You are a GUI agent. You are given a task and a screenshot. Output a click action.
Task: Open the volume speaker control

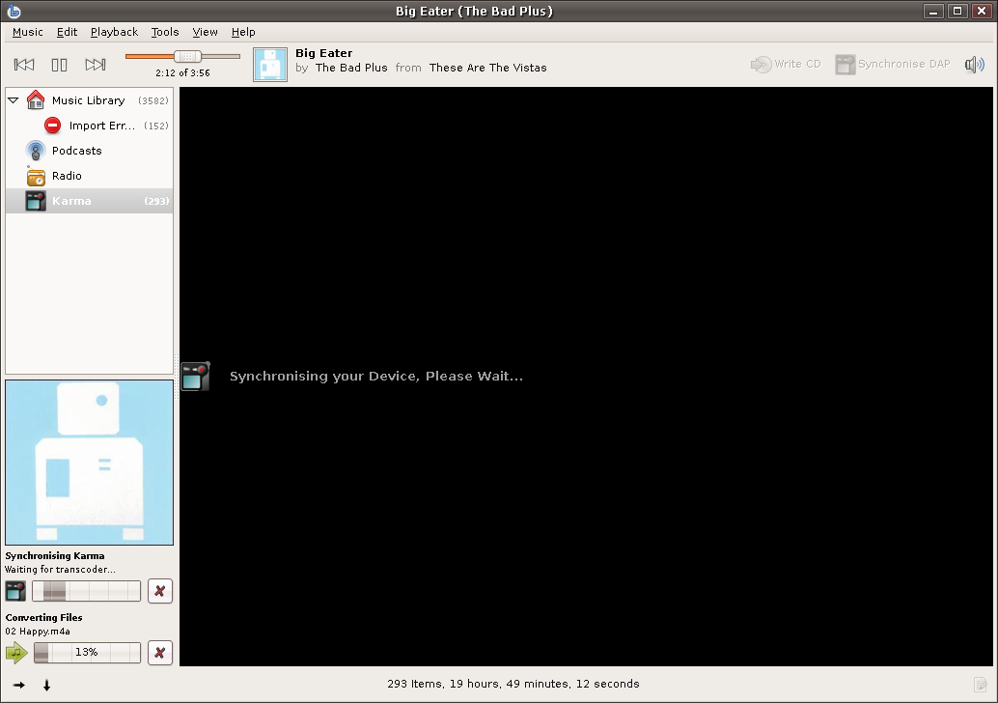[x=975, y=65]
